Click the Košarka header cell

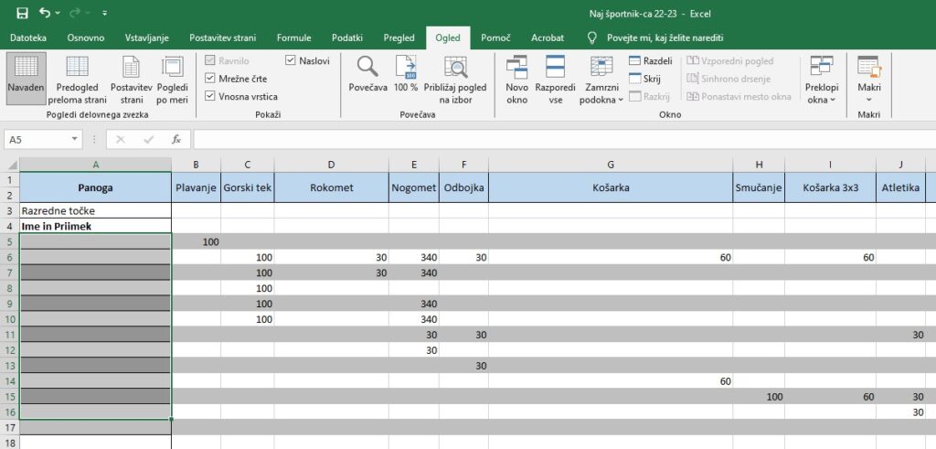click(x=611, y=187)
